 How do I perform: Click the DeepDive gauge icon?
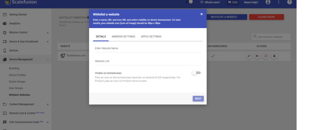(4, 24)
